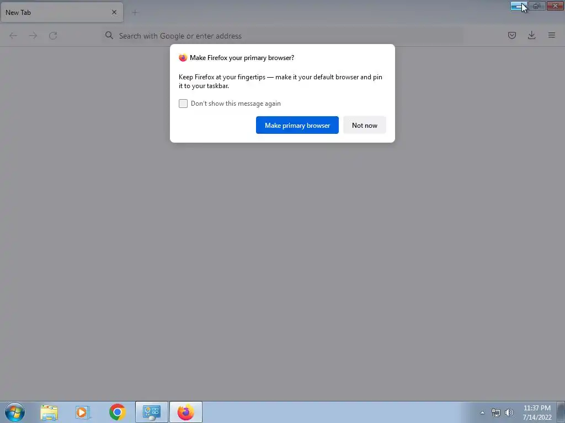Open the Pocket save icon
Image resolution: width=565 pixels, height=423 pixels.
coord(511,35)
